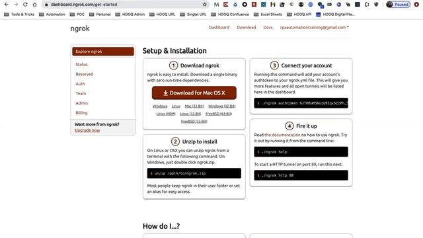Open the HOOQ API bookmark folder
Image resolution: width=423 pixels, height=238 pixels.
click(299, 15)
